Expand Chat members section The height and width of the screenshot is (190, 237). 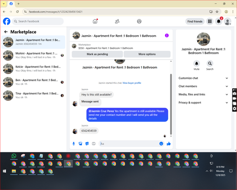pyautogui.click(x=203, y=86)
